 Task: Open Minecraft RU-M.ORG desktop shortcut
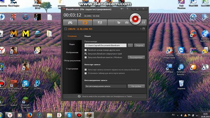(x=26, y=103)
